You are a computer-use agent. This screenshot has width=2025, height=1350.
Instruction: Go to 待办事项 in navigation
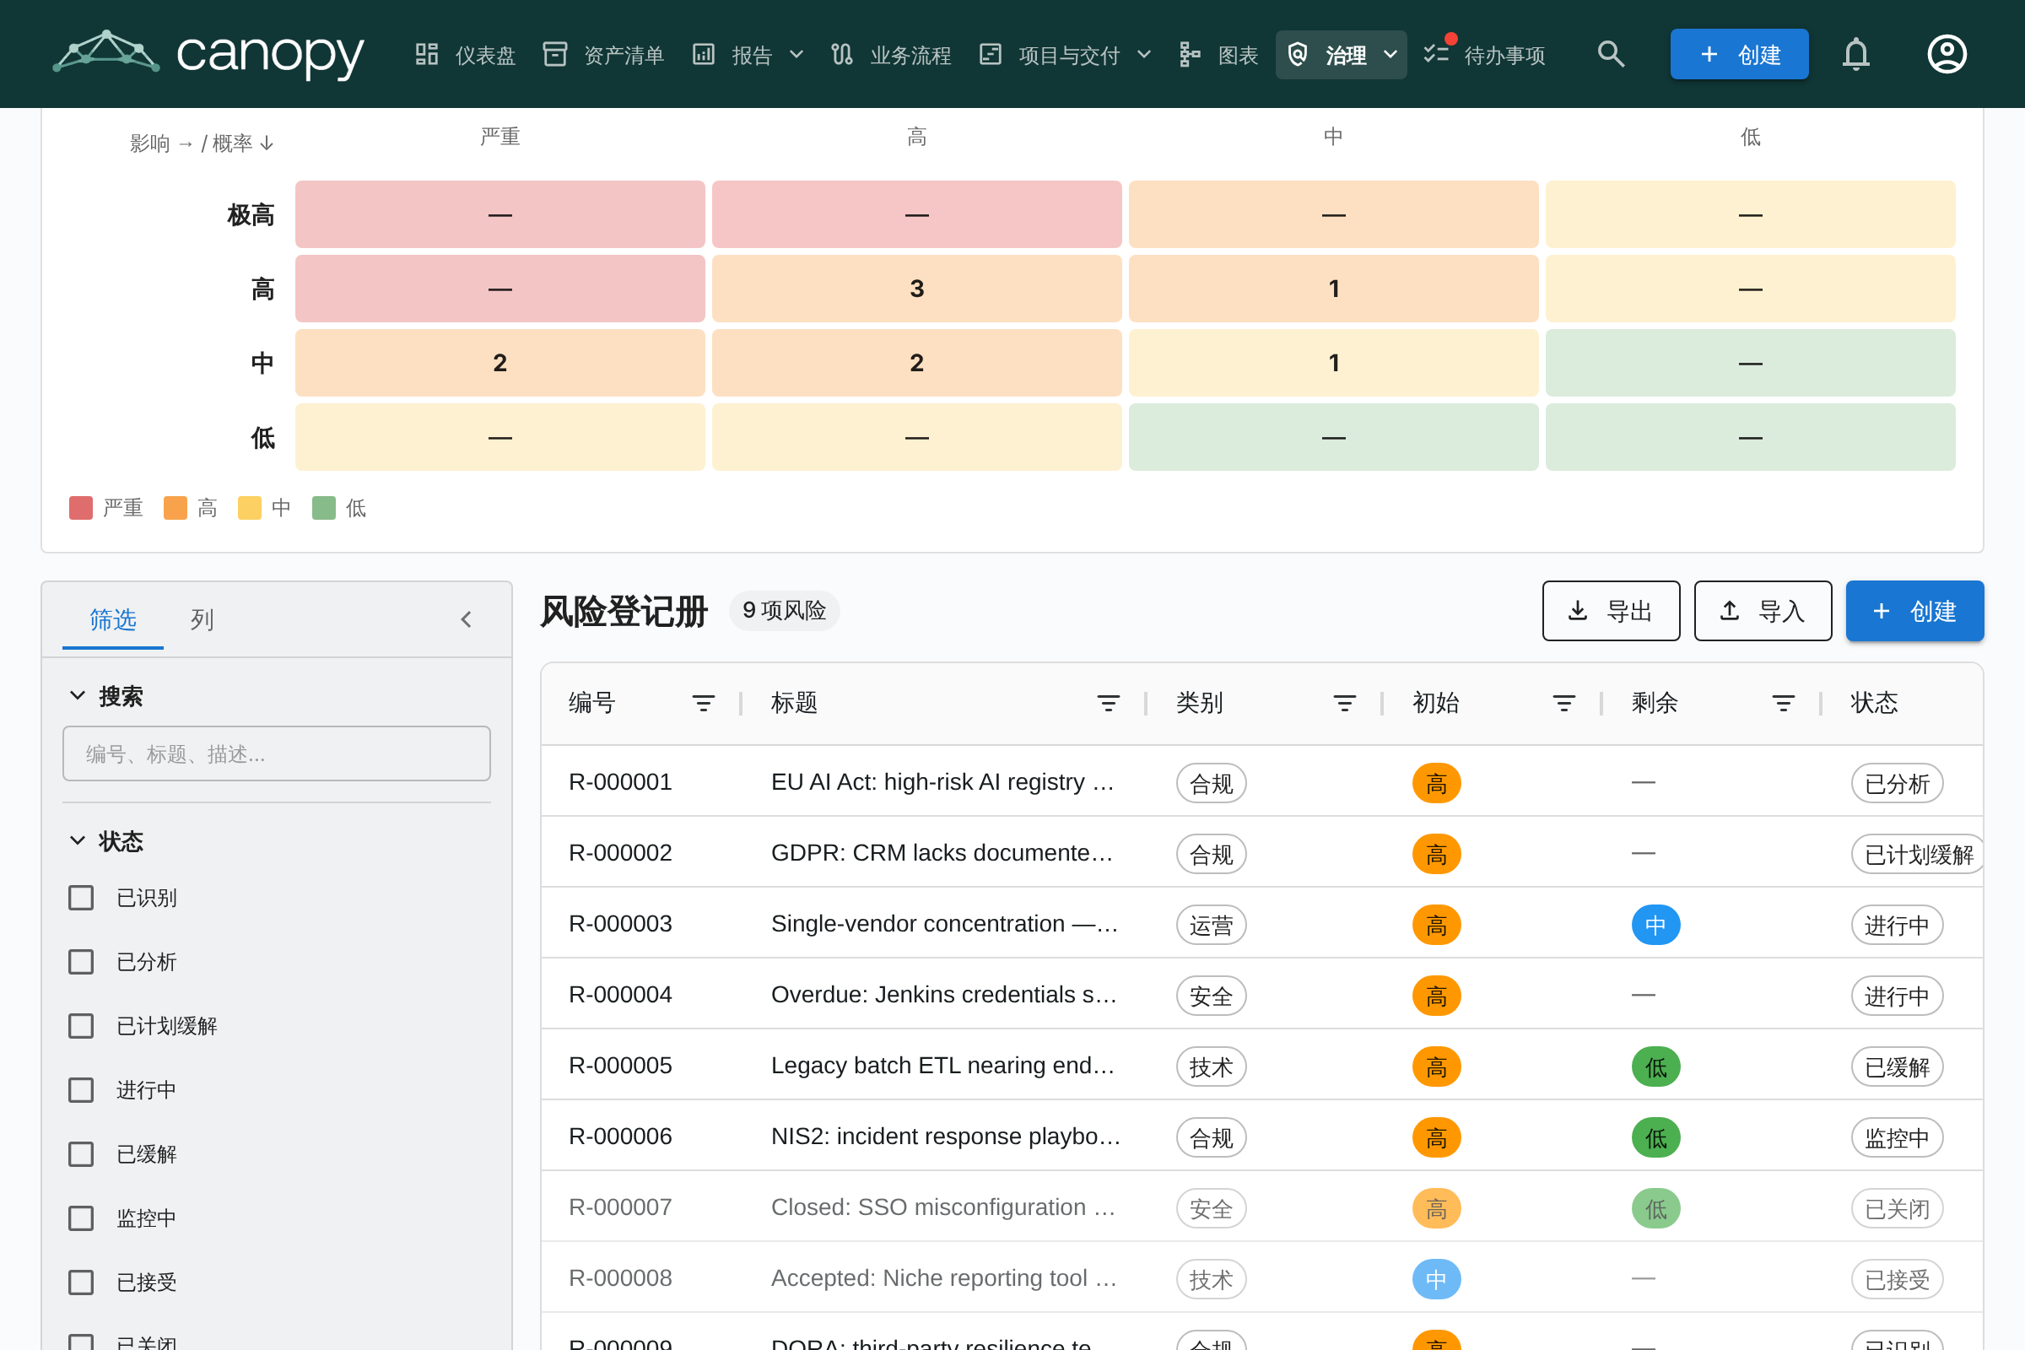(x=1484, y=54)
